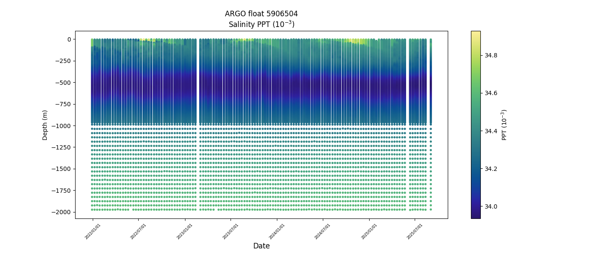The width and height of the screenshot is (601, 257).
Task: Click the ARGO float 5906504 title
Action: (261, 14)
